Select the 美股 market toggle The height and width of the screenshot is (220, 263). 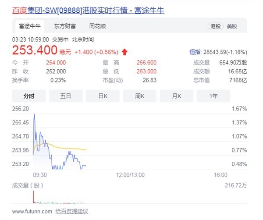coord(232,26)
